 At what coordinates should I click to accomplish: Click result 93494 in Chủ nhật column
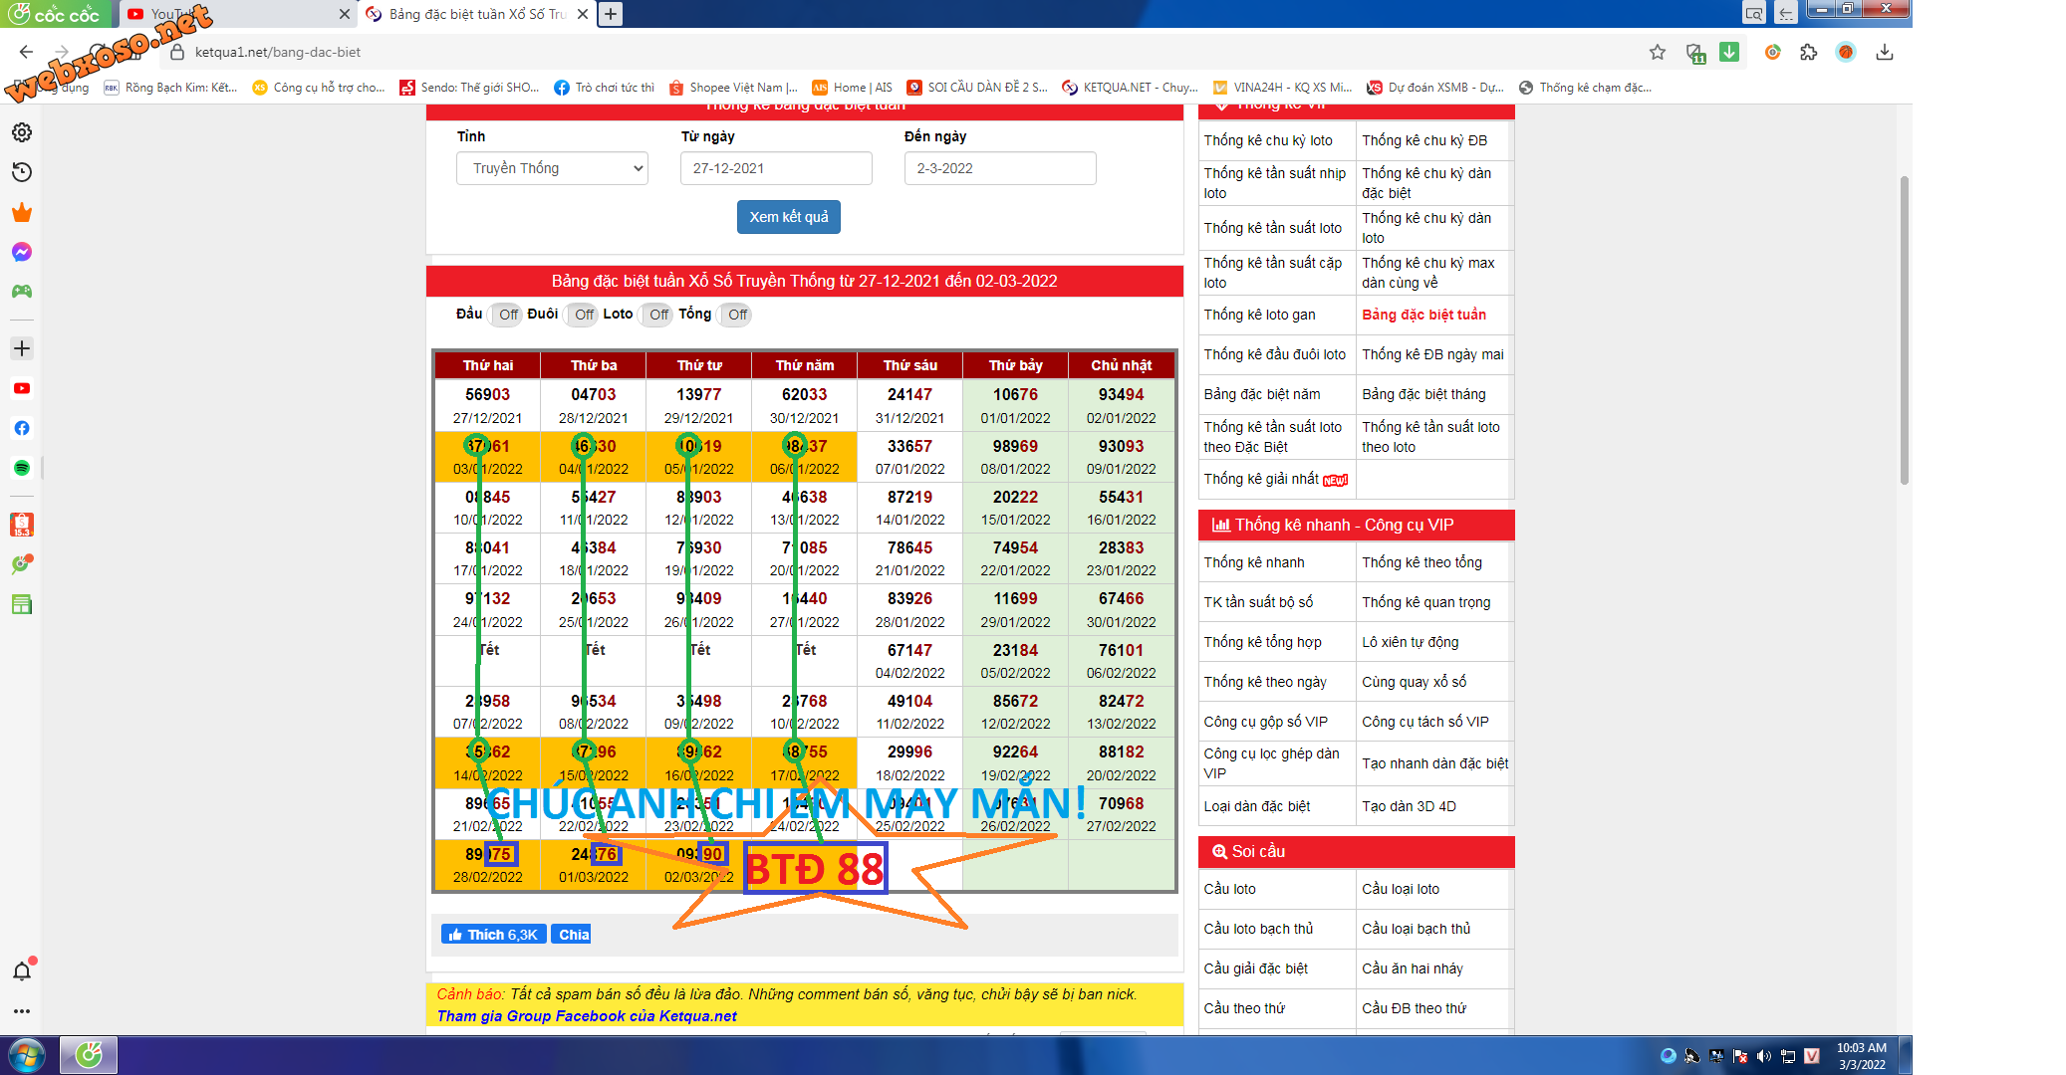coord(1122,394)
